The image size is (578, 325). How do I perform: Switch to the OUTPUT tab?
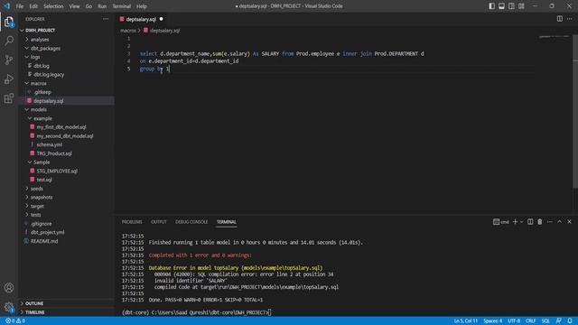pos(159,222)
